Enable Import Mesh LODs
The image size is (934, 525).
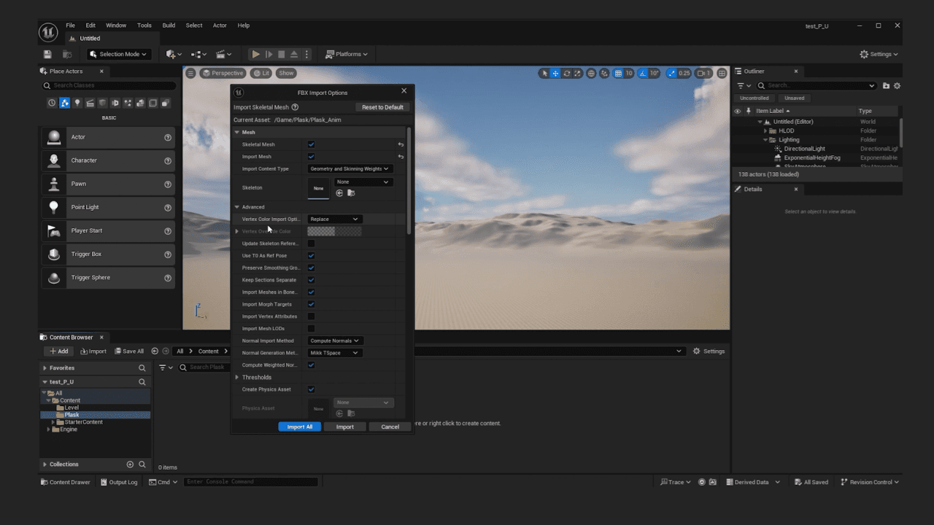[x=310, y=328]
